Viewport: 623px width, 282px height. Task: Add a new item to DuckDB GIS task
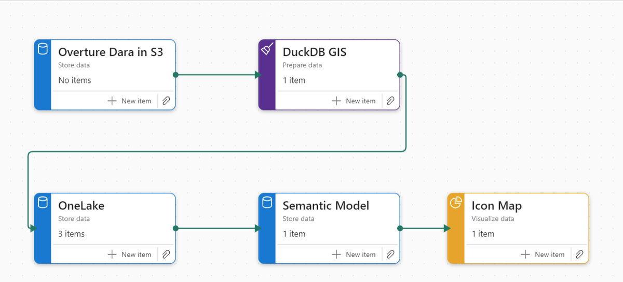point(354,101)
